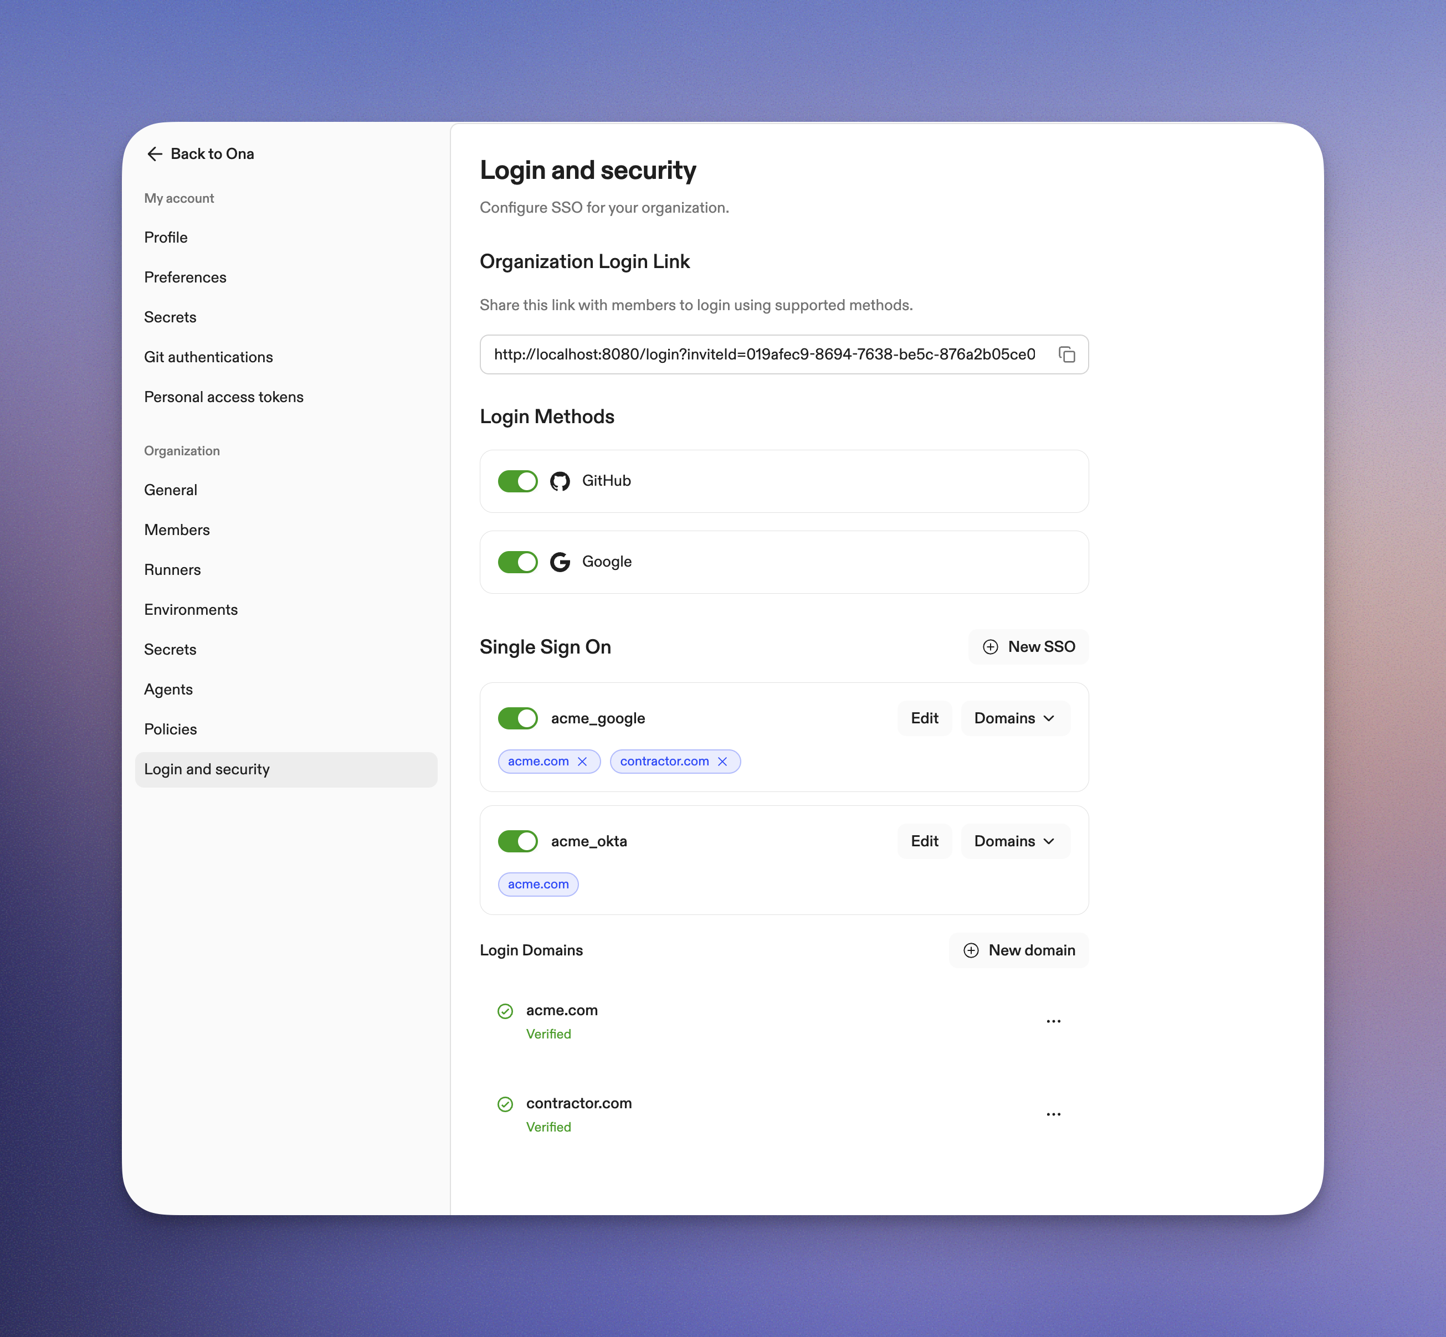
Task: Click the Back to Ona arrow
Action: tap(154, 154)
